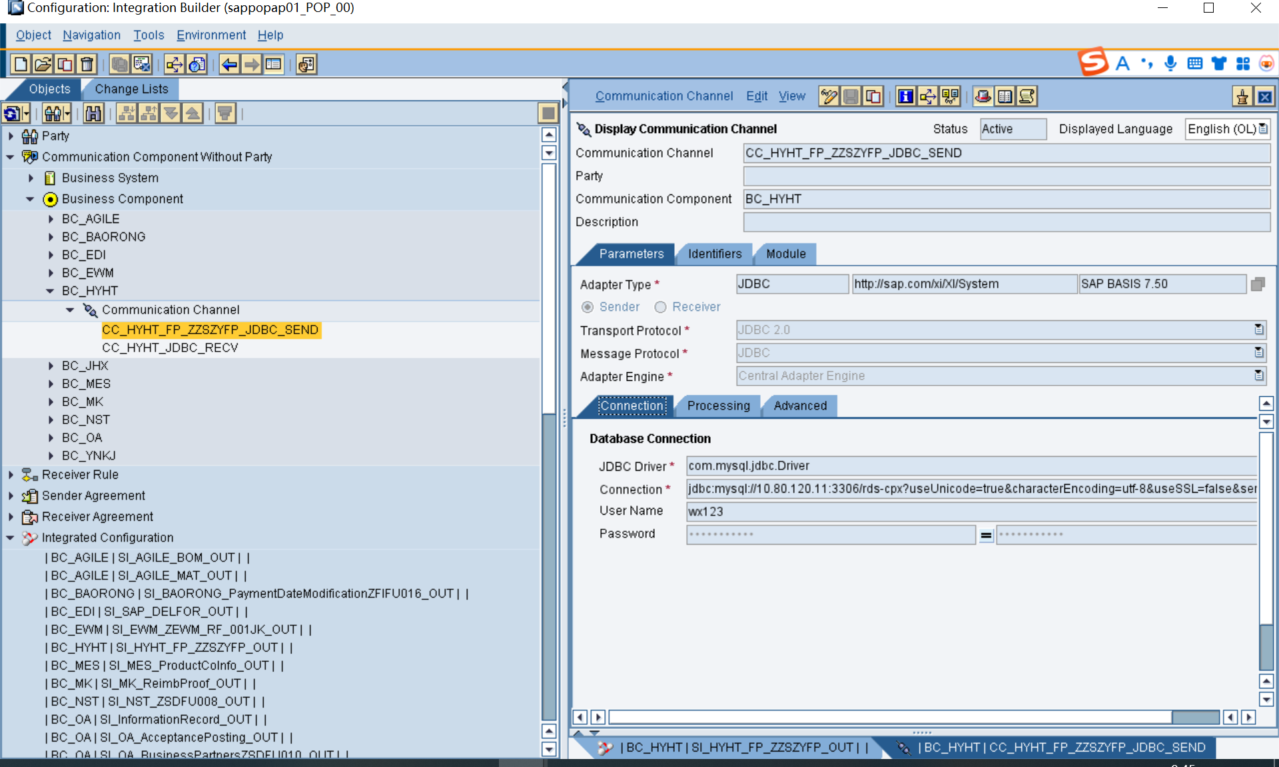
Task: Collapse the BC_HYHT component node
Action: click(x=51, y=291)
